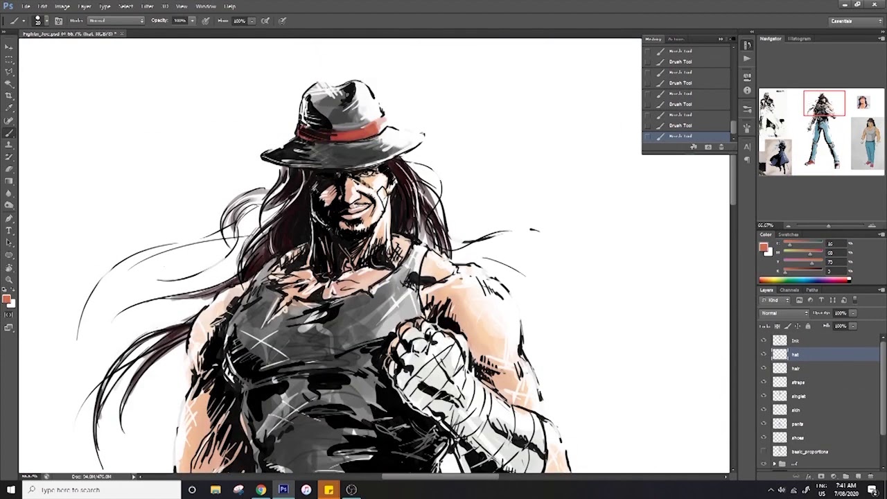
Task: Filter layers by type layers icon
Action: (x=821, y=300)
